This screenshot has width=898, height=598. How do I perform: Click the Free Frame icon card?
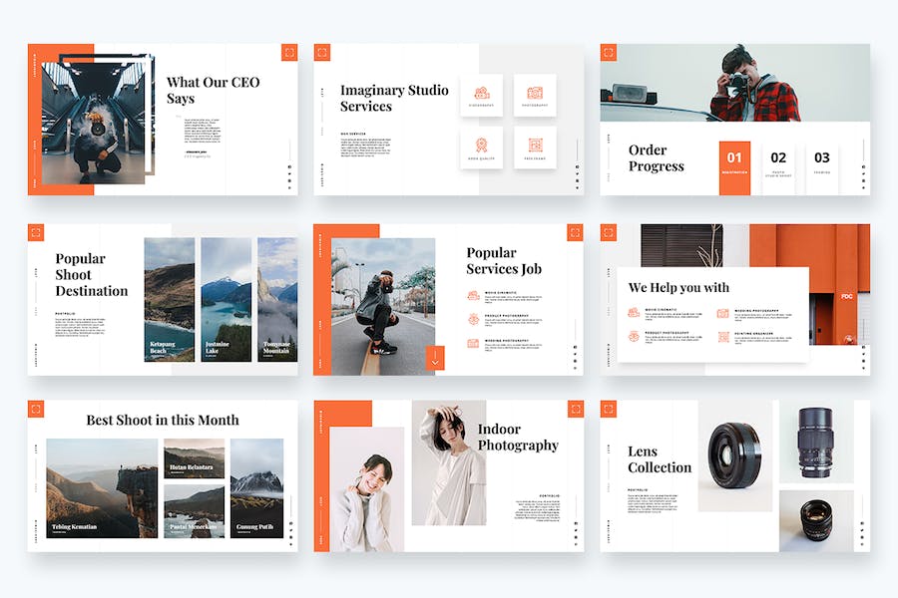pyautogui.click(x=535, y=147)
